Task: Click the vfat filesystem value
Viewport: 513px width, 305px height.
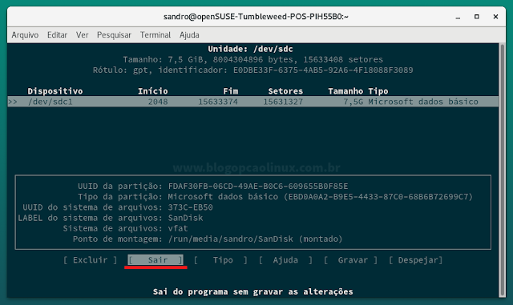Action: tap(178, 228)
